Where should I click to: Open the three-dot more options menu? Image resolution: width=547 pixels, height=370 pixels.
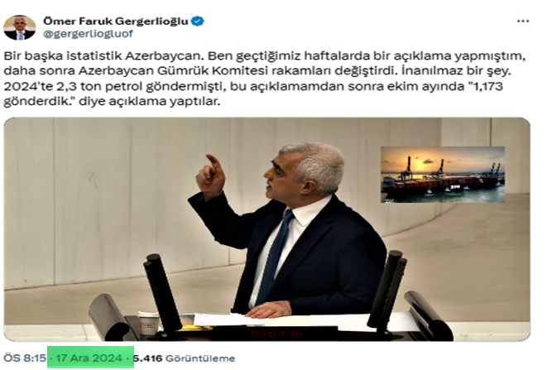(x=522, y=22)
